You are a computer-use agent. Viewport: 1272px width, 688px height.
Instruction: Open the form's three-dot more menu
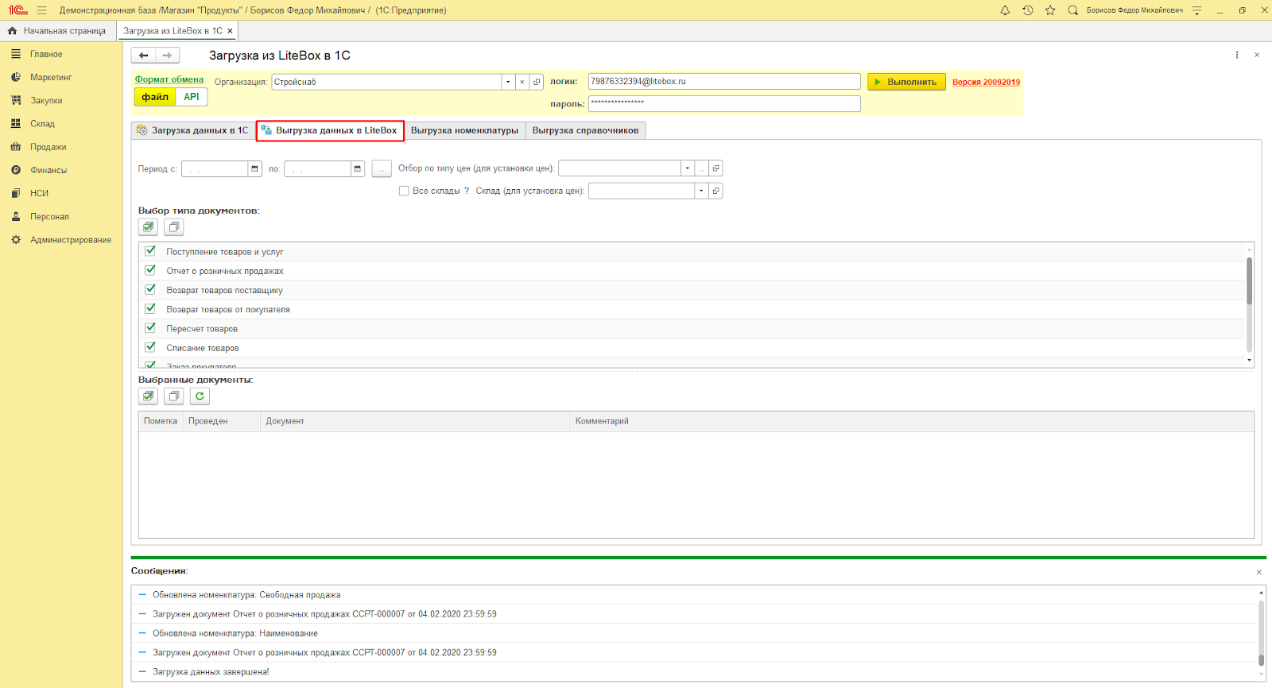(x=1237, y=55)
